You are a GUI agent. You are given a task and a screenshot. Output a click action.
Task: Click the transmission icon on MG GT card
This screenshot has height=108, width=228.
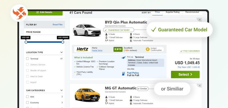pyautogui.click(x=131, y=103)
